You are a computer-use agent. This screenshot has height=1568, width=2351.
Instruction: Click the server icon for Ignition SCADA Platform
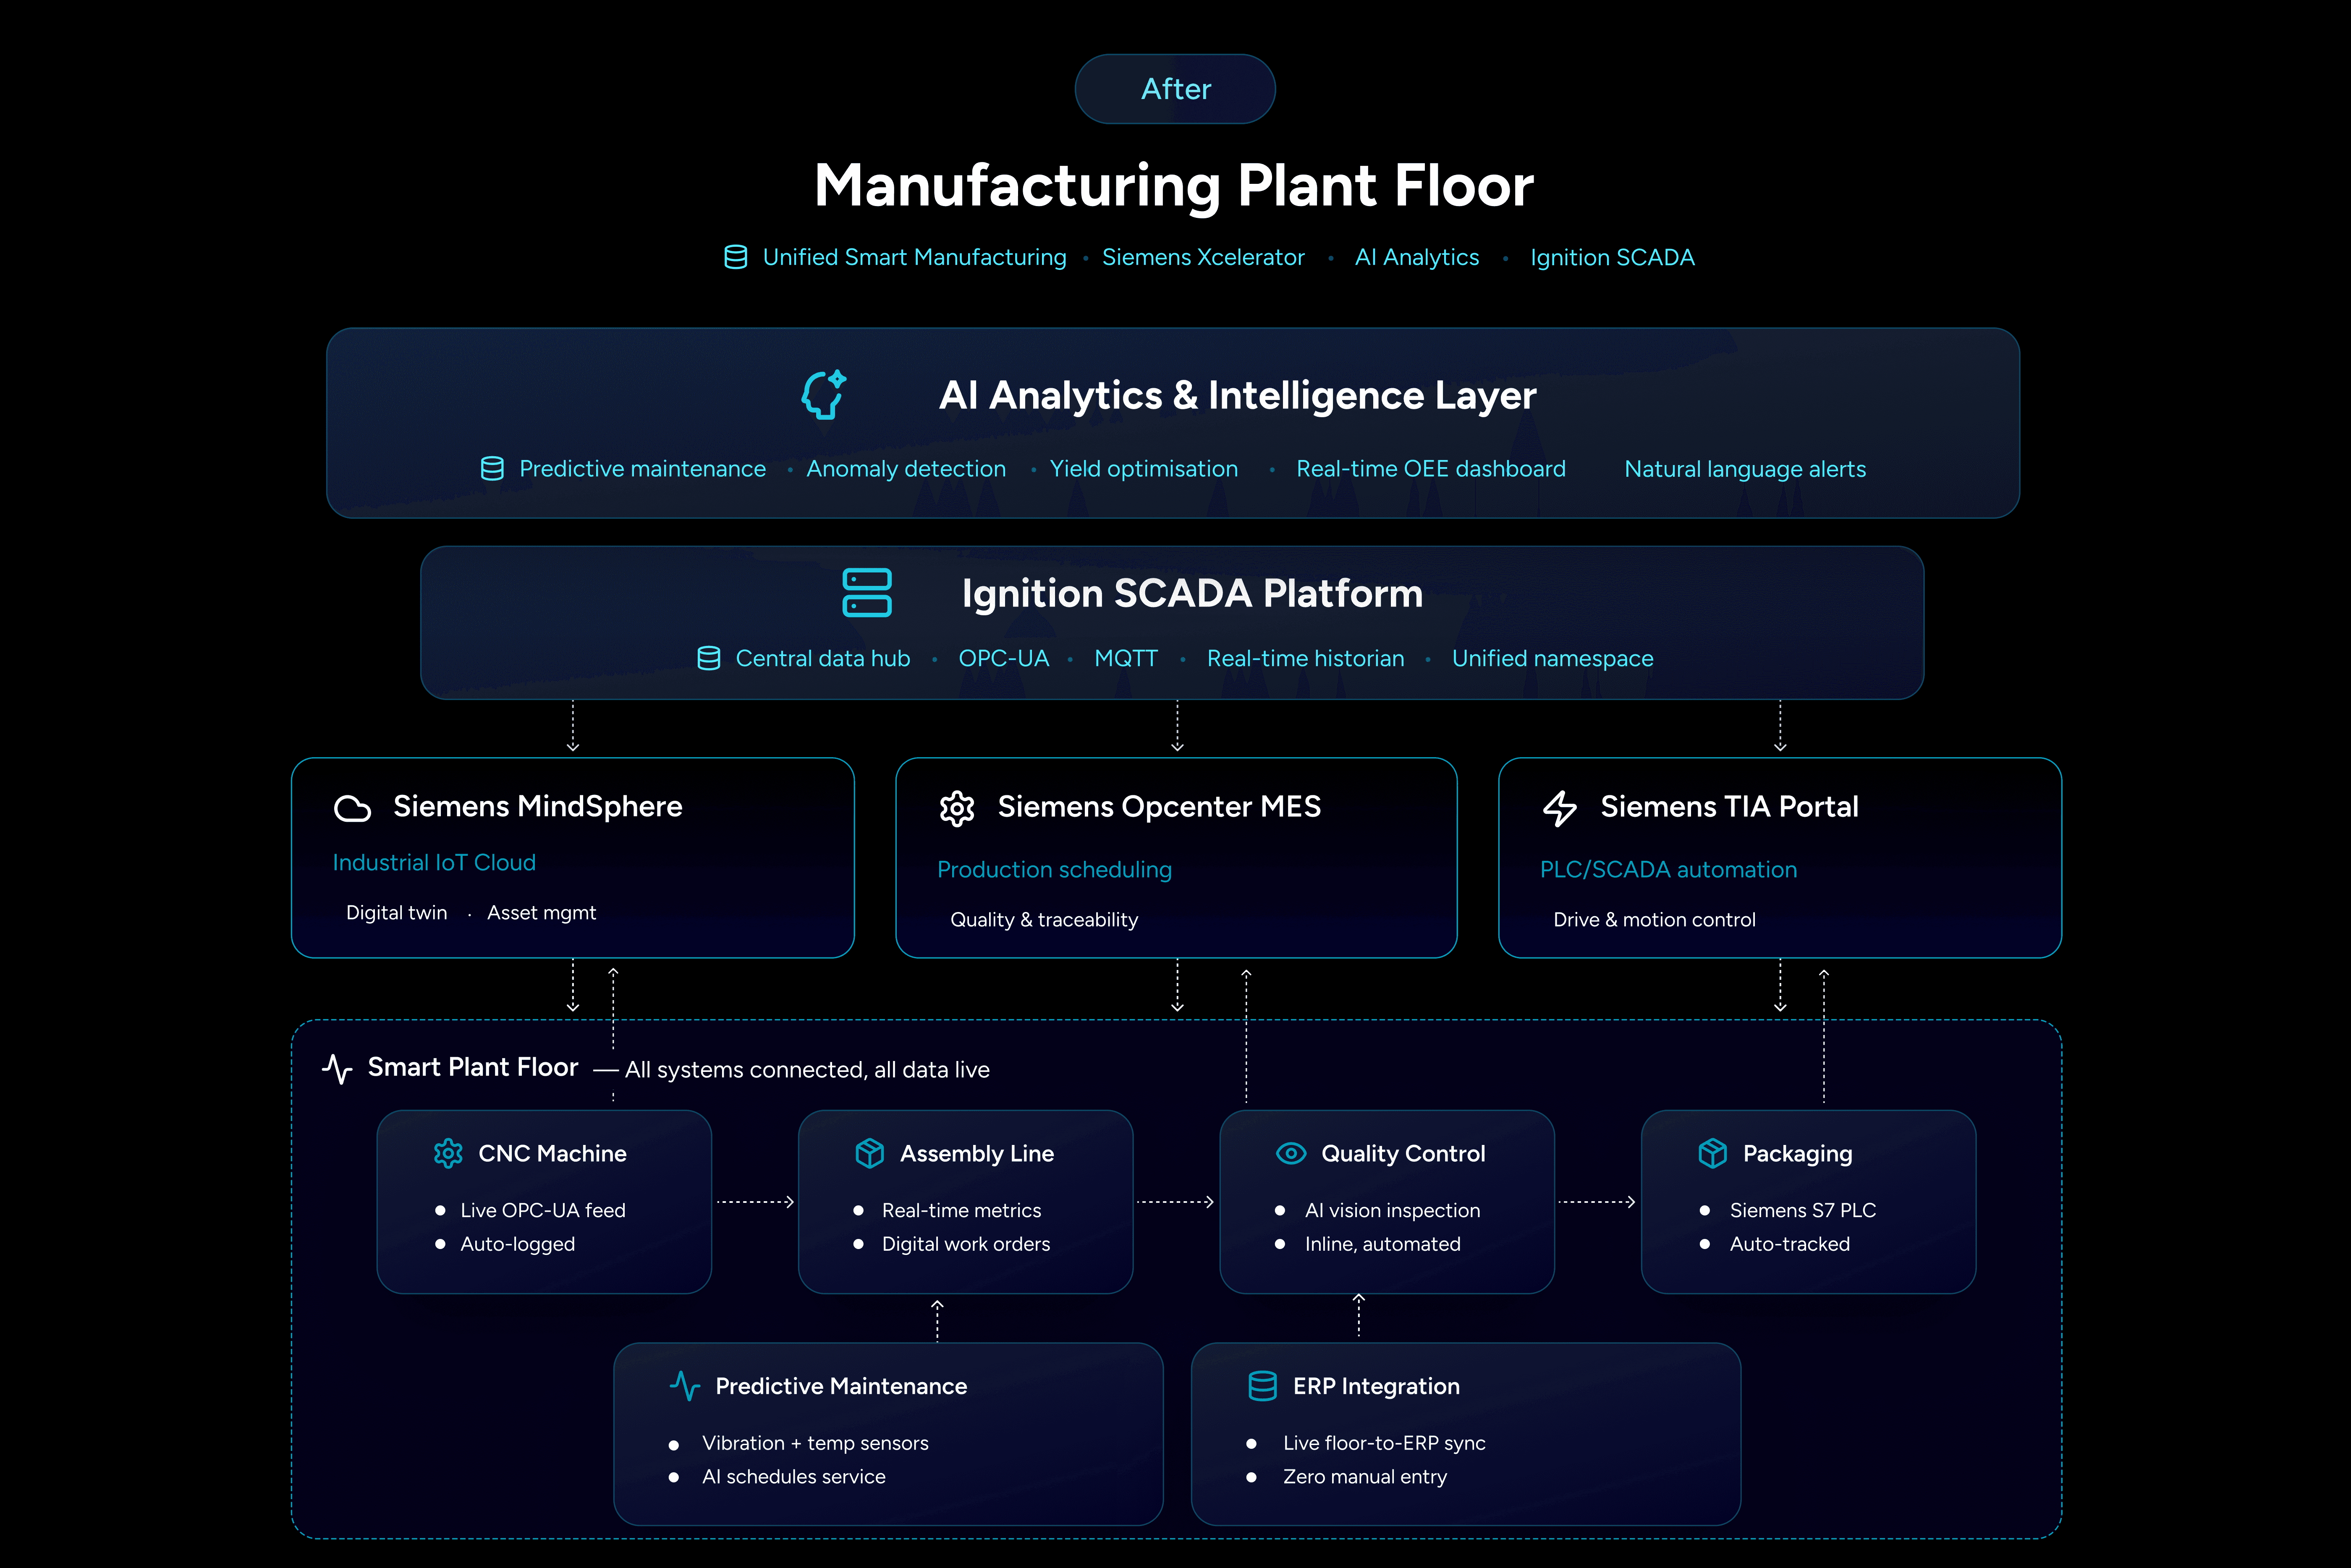[x=867, y=593]
